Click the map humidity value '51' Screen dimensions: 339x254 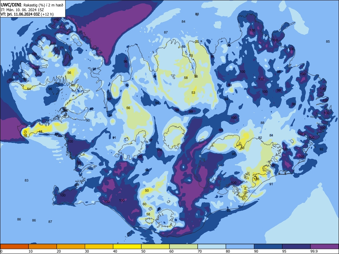(x=244, y=199)
